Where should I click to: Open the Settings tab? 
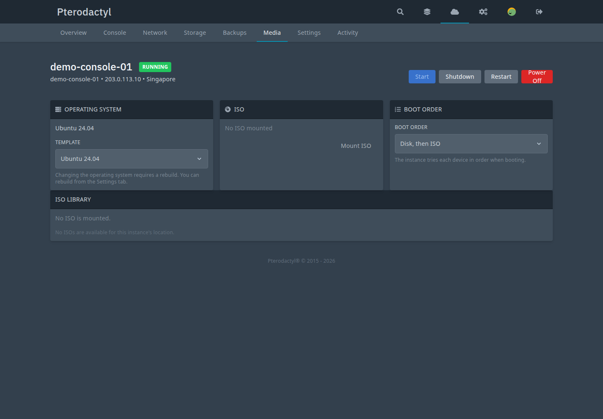click(309, 33)
